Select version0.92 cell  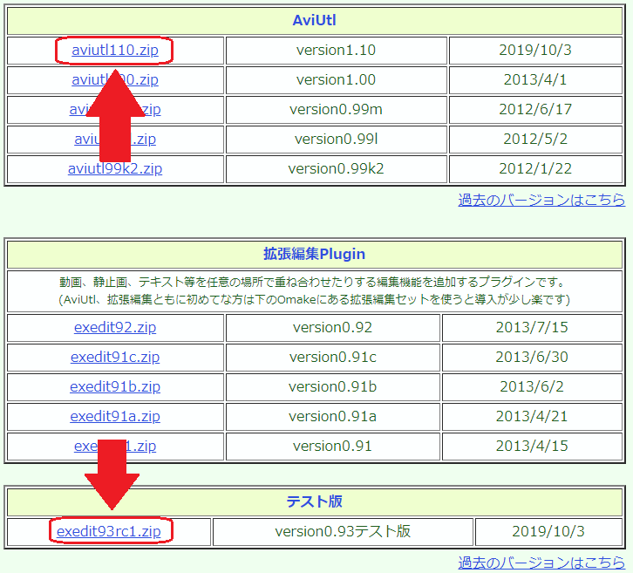click(x=333, y=327)
